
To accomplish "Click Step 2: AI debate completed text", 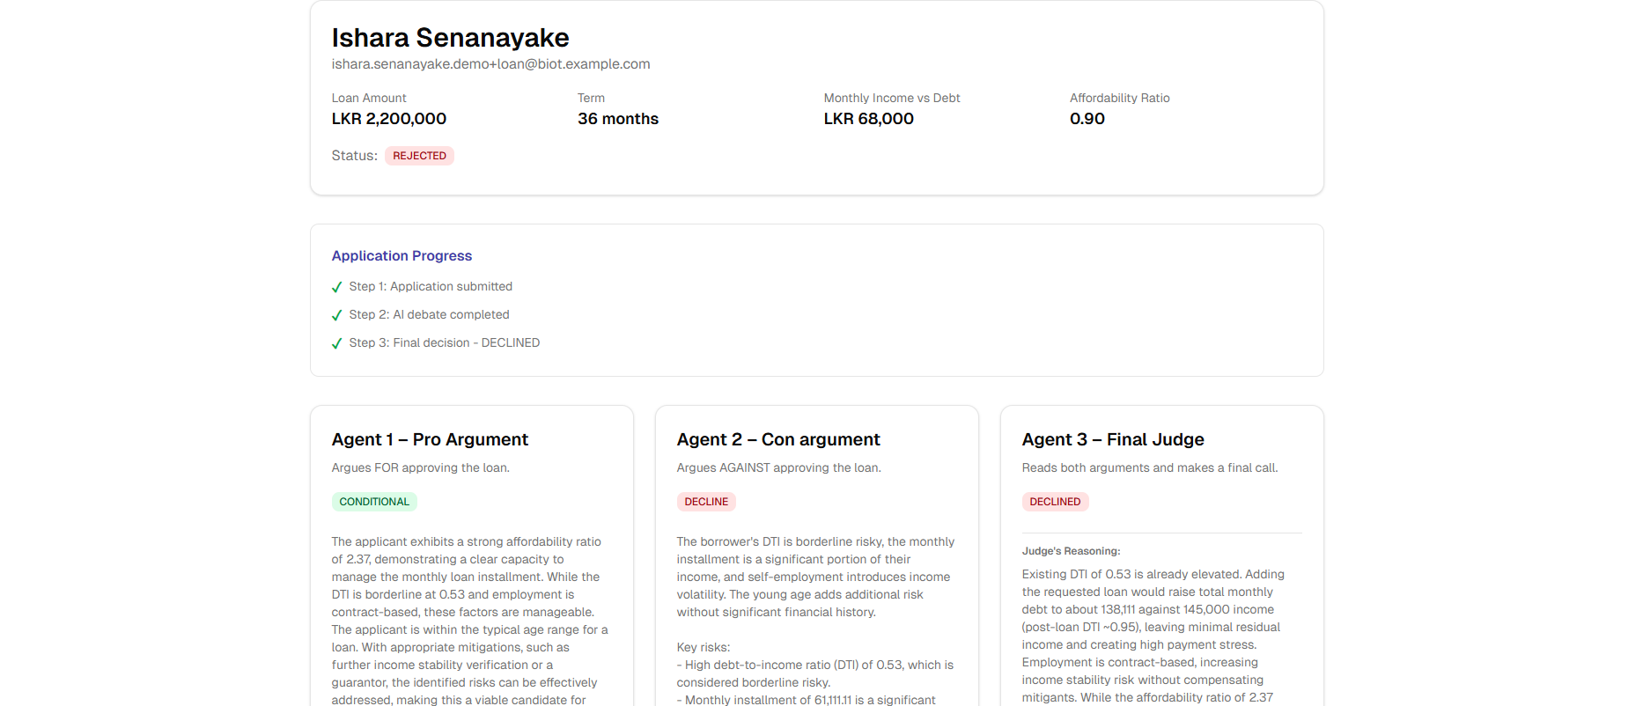I will (429, 315).
